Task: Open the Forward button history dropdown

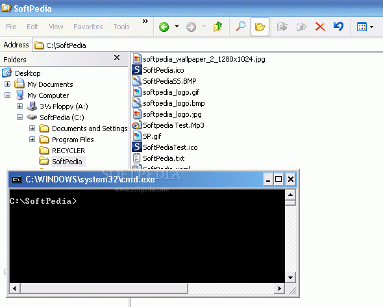Action: pos(204,27)
